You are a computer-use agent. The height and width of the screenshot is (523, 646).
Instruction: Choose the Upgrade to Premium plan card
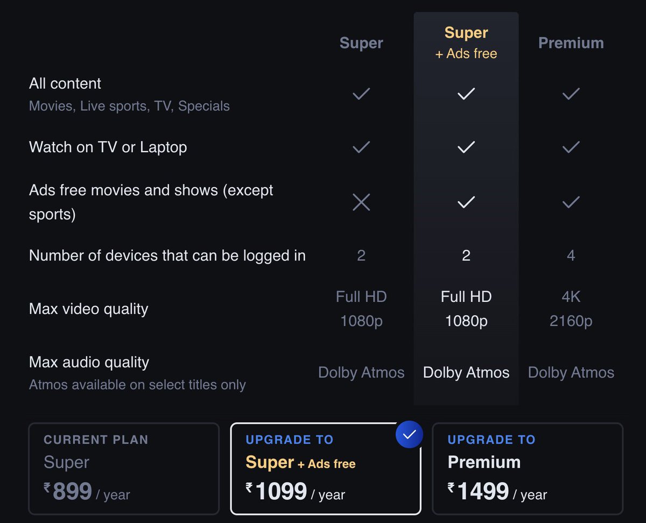(x=528, y=468)
